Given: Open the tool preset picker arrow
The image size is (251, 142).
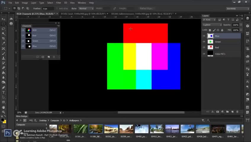Looking at the screenshot, I should coord(9,9).
